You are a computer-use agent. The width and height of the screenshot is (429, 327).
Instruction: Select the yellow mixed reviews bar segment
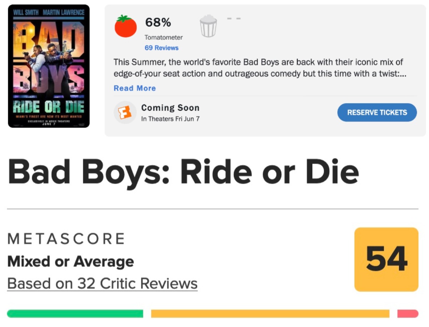click(x=270, y=314)
